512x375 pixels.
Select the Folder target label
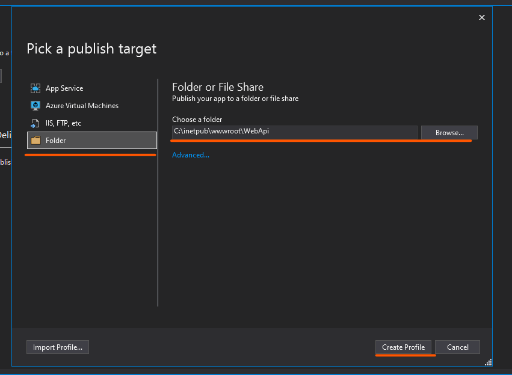point(56,141)
